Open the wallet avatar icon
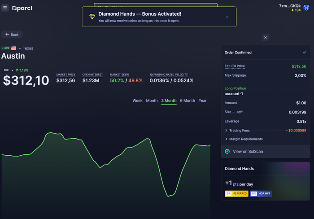 pyautogui.click(x=306, y=8)
